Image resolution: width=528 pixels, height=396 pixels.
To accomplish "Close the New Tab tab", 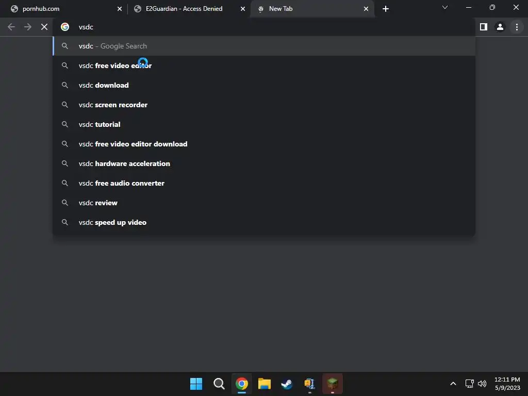I will (366, 9).
